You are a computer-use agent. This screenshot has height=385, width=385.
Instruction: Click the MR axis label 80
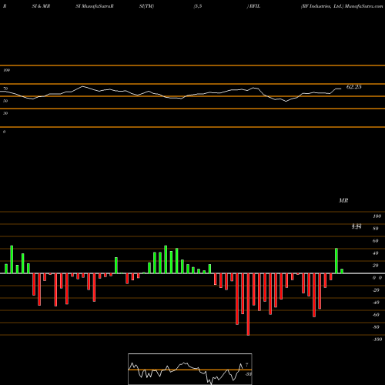click(x=376, y=229)
